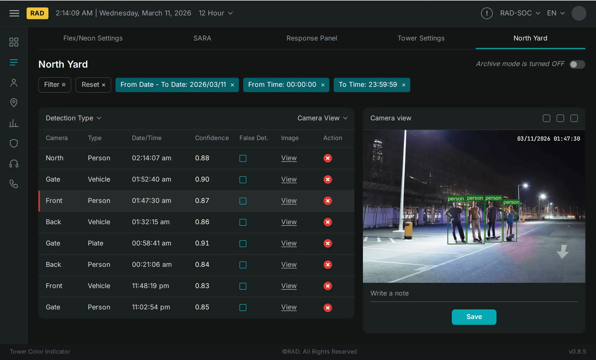Delete the Gate Plate 00:58:41 am detection
Image resolution: width=596 pixels, height=360 pixels.
coord(328,243)
